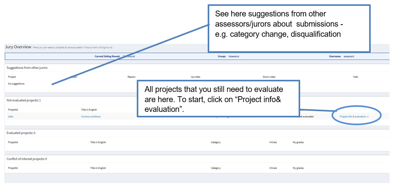Click Title in English header under Conflict of interest
Screen dimensions: 395x187
pyautogui.click(x=98, y=168)
